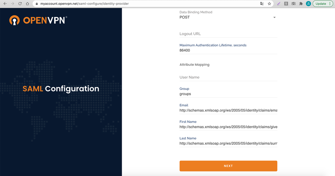This screenshot has height=176, width=335.
Task: Open the Data Binding Method dropdown
Action: point(228,17)
